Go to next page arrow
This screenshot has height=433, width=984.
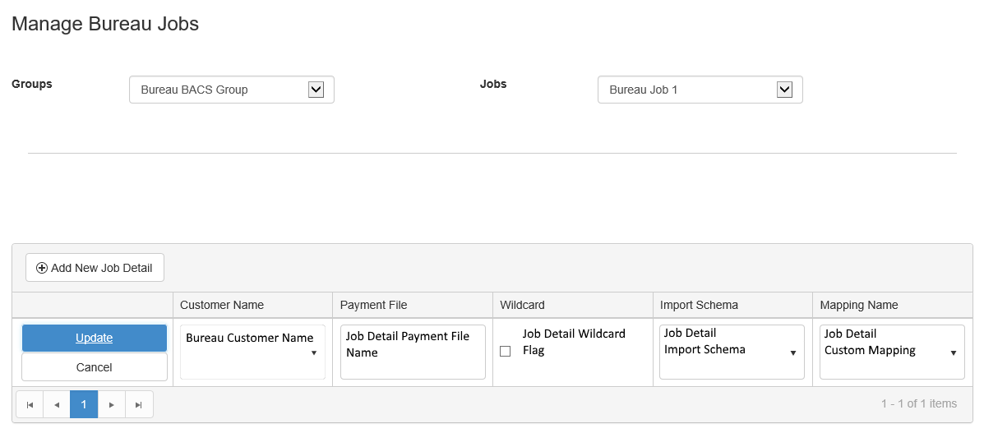click(x=112, y=404)
